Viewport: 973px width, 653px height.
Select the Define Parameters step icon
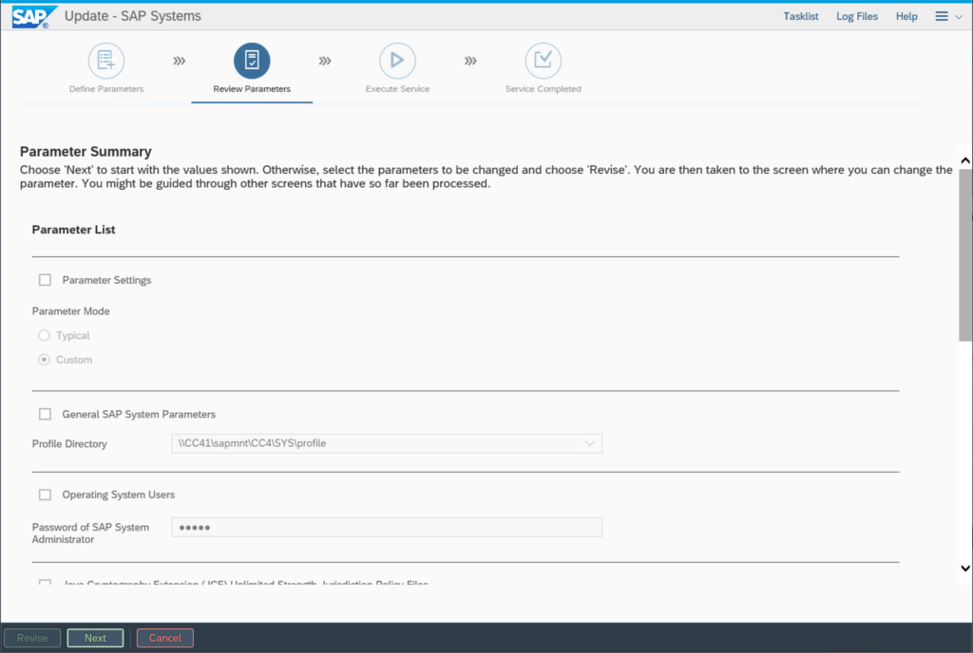click(106, 60)
